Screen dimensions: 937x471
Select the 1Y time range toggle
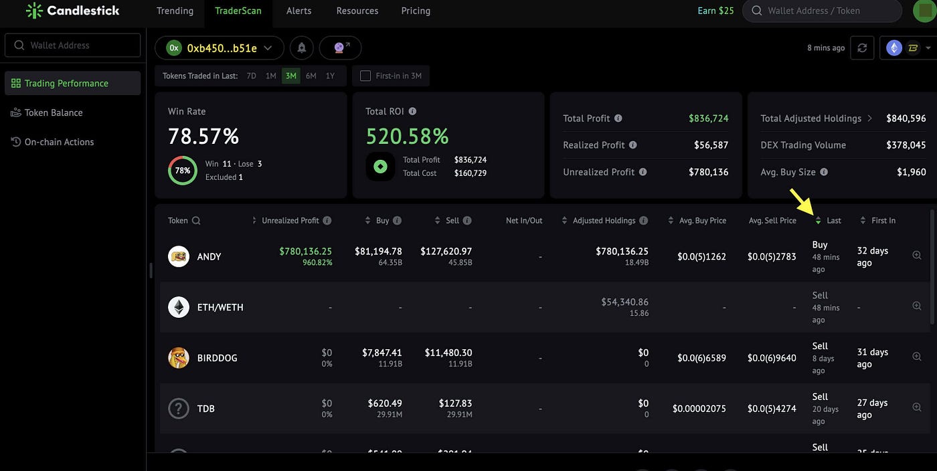click(x=330, y=76)
